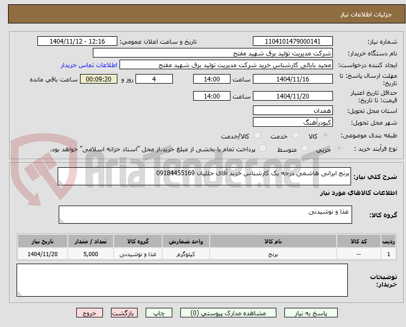
Task: Click the نام دستگاه خریدار field
Action: point(212,53)
